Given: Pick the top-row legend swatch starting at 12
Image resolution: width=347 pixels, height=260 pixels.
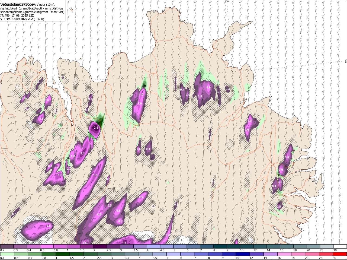Looking at the screenshot, I should (x=260, y=246).
